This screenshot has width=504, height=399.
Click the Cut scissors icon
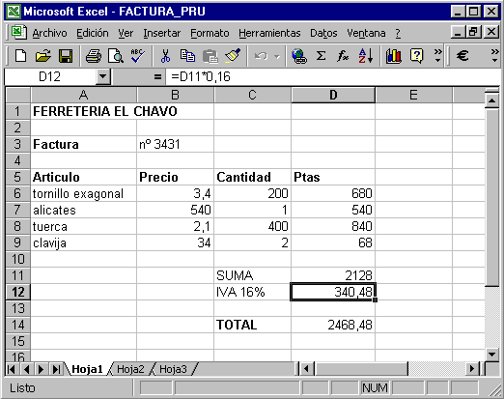tap(165, 56)
